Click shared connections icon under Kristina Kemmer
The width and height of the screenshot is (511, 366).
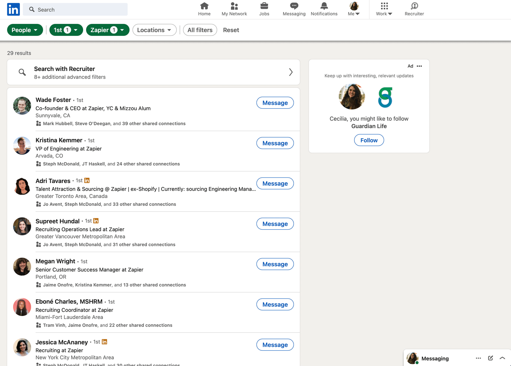tap(39, 164)
